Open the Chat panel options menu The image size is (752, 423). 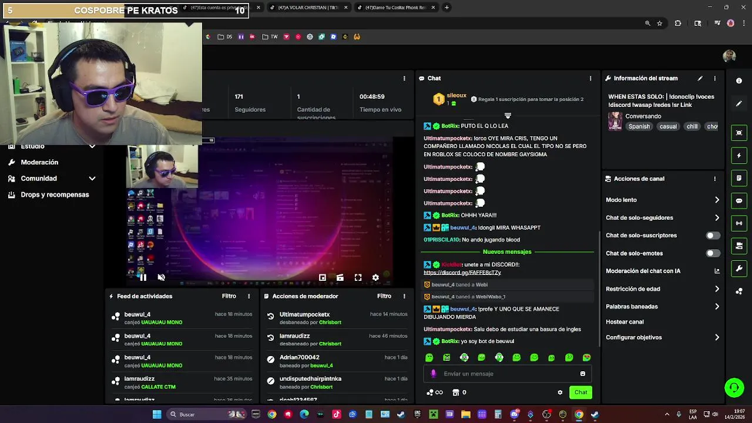click(590, 78)
